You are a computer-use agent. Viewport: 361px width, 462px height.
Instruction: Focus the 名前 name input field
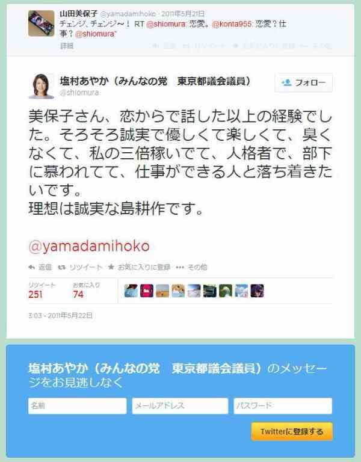78,406
